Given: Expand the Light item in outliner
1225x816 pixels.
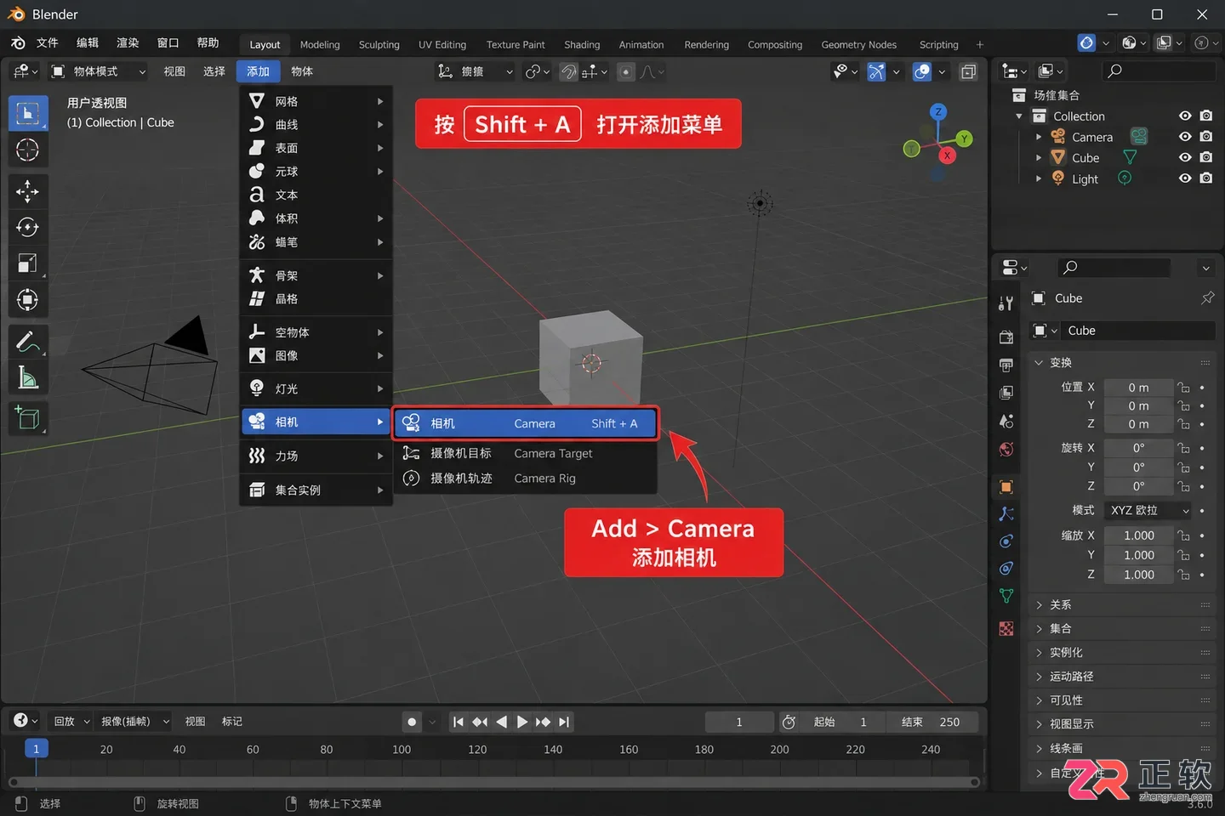Looking at the screenshot, I should point(1039,179).
